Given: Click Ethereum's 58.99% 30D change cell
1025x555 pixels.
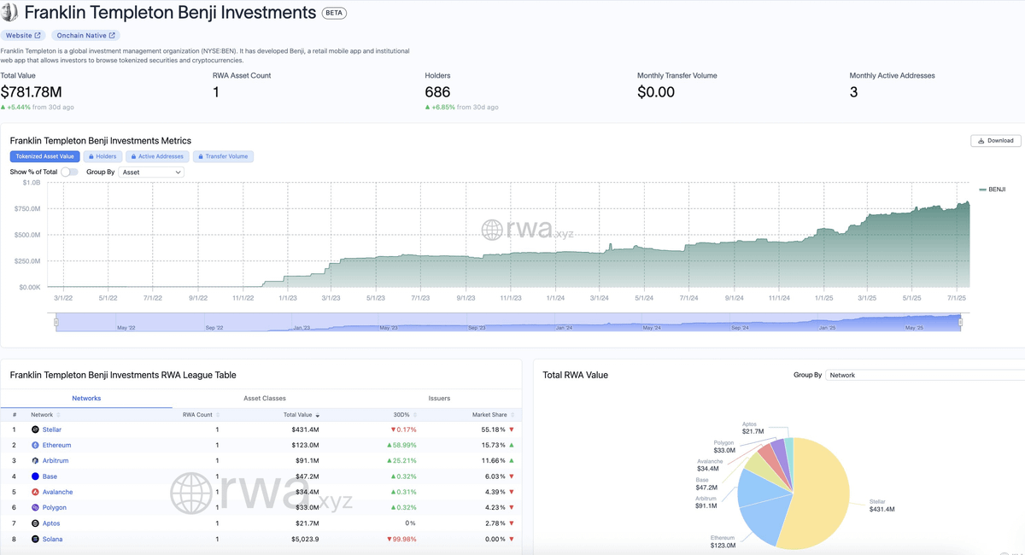Looking at the screenshot, I should pyautogui.click(x=401, y=446).
